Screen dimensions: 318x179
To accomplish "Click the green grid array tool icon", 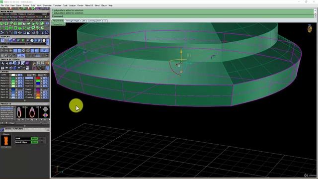I will 20,23.
